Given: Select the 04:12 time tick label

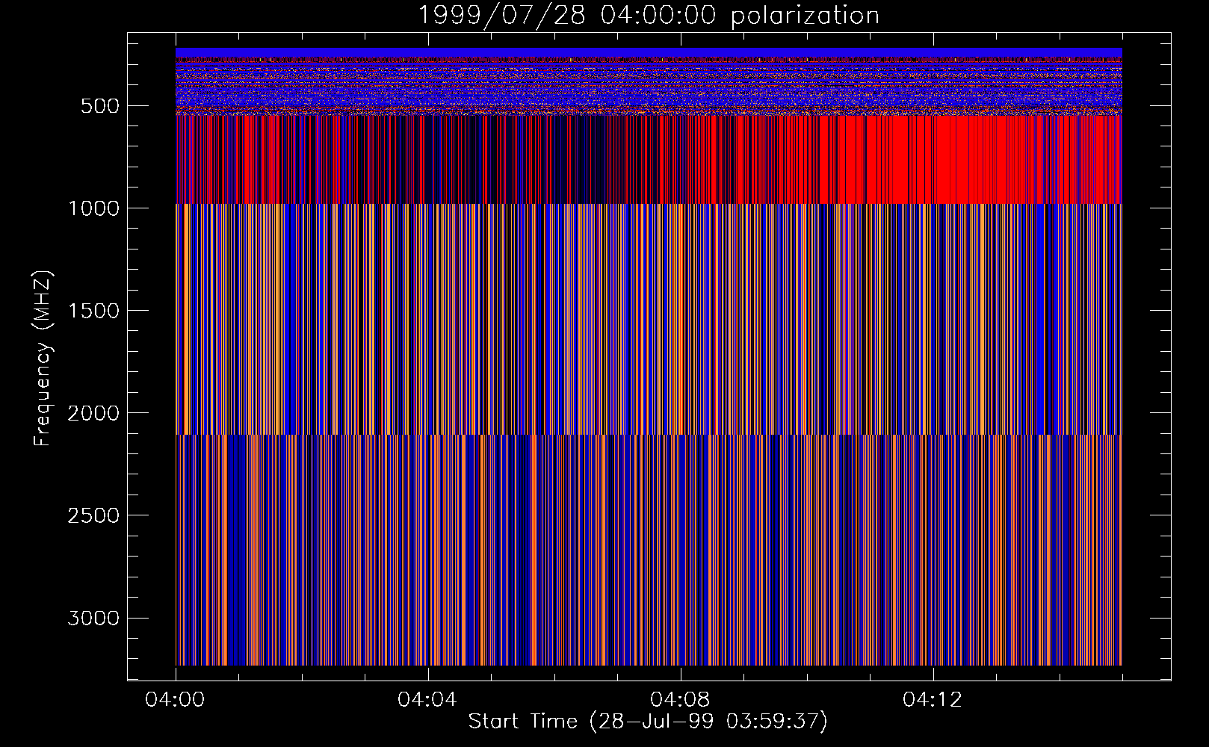Looking at the screenshot, I should click(933, 700).
